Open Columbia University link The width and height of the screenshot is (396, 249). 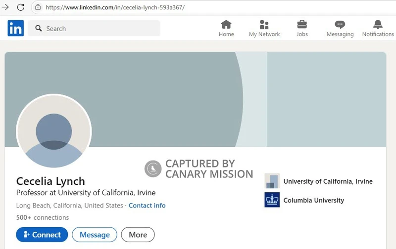(314, 201)
